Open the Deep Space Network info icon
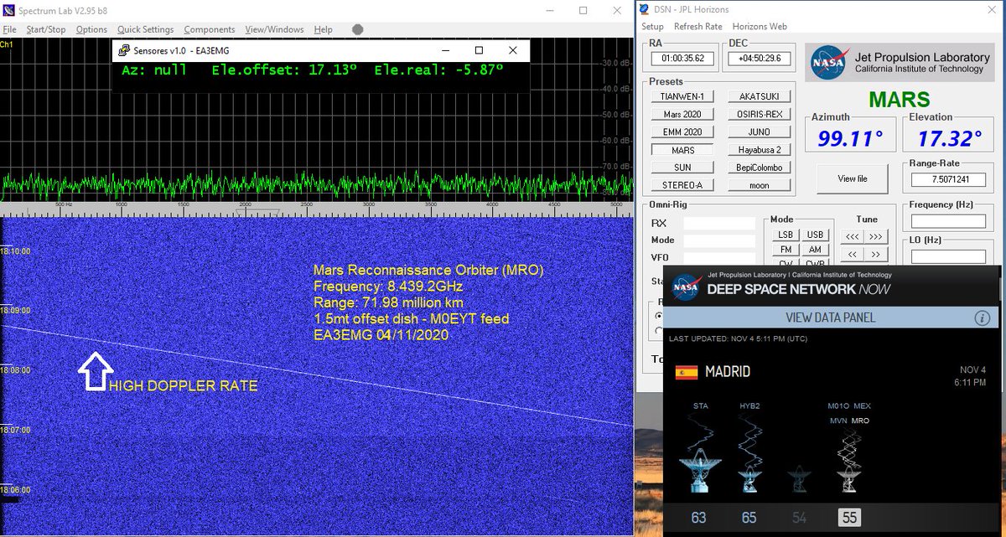 (982, 318)
